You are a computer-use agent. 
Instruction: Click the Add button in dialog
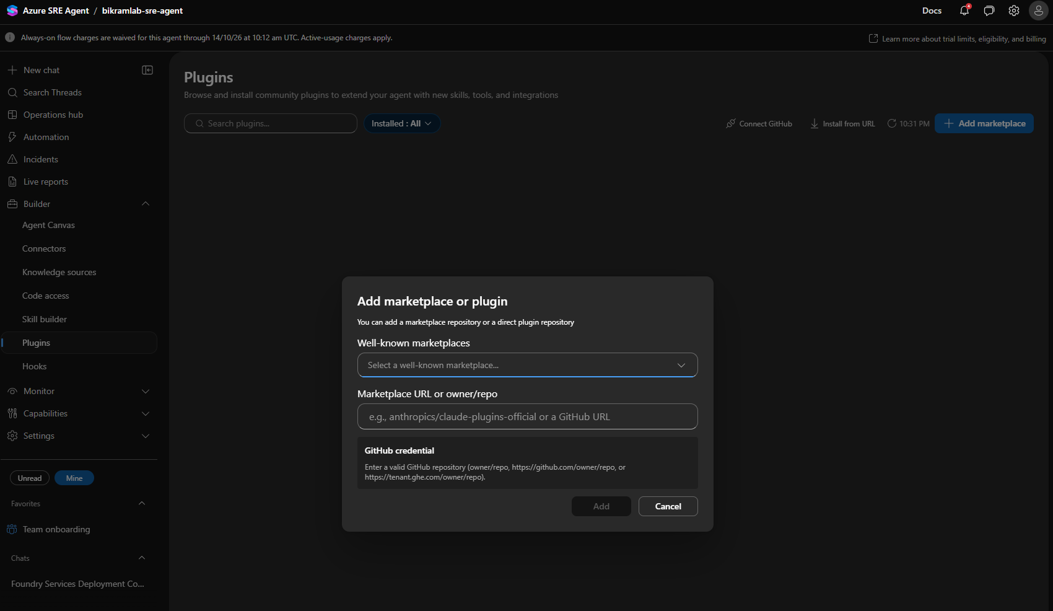tap(601, 506)
